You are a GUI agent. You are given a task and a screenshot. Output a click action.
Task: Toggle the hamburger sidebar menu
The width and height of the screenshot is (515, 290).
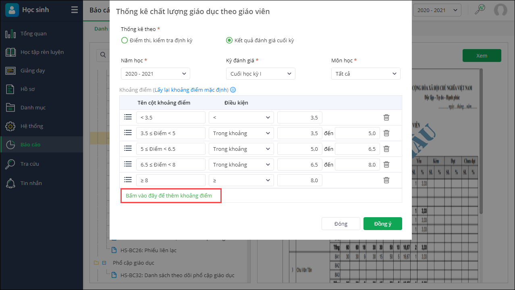click(x=75, y=10)
